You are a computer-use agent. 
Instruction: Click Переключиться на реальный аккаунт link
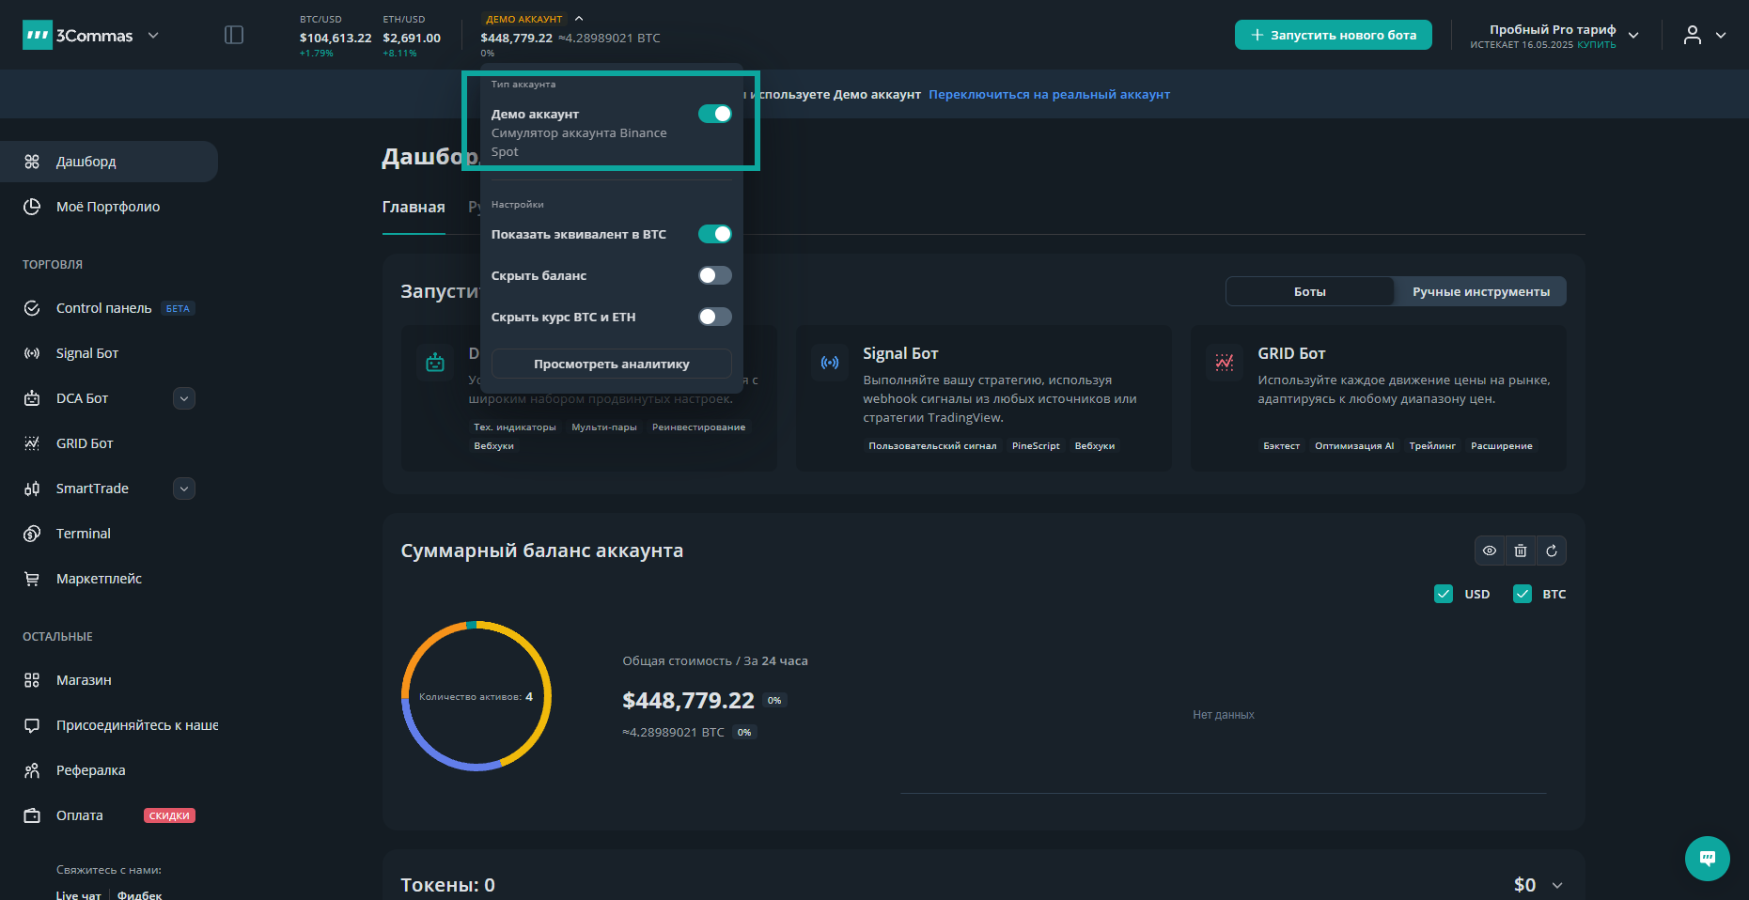[x=1049, y=94]
